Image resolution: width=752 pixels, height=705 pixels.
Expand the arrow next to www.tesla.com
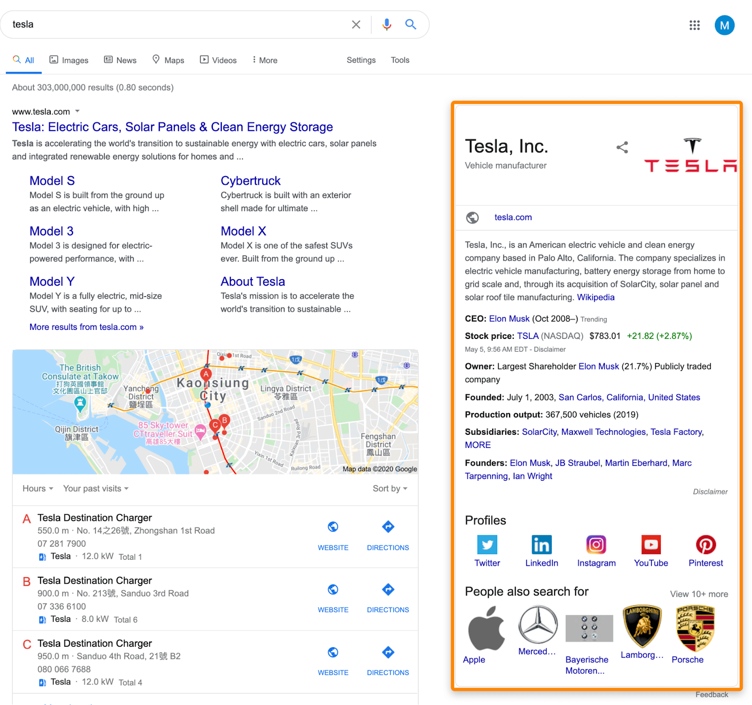(x=78, y=111)
